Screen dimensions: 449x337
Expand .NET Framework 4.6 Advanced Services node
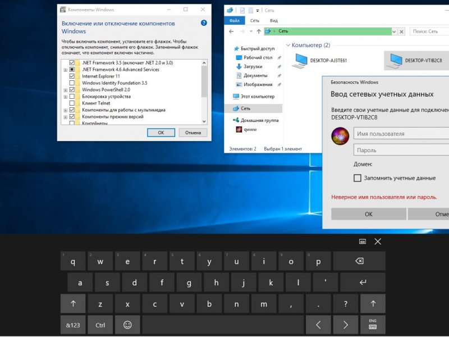tap(66, 70)
